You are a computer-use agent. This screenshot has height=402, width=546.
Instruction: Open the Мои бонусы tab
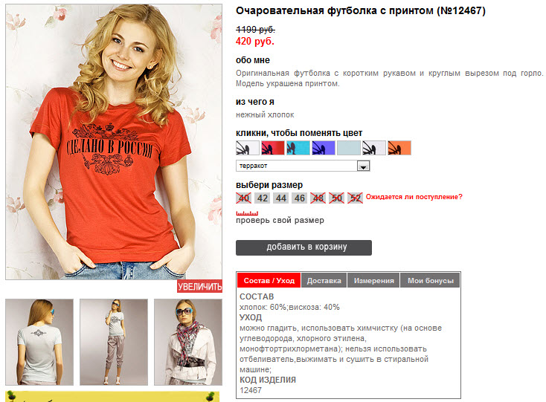431,281
